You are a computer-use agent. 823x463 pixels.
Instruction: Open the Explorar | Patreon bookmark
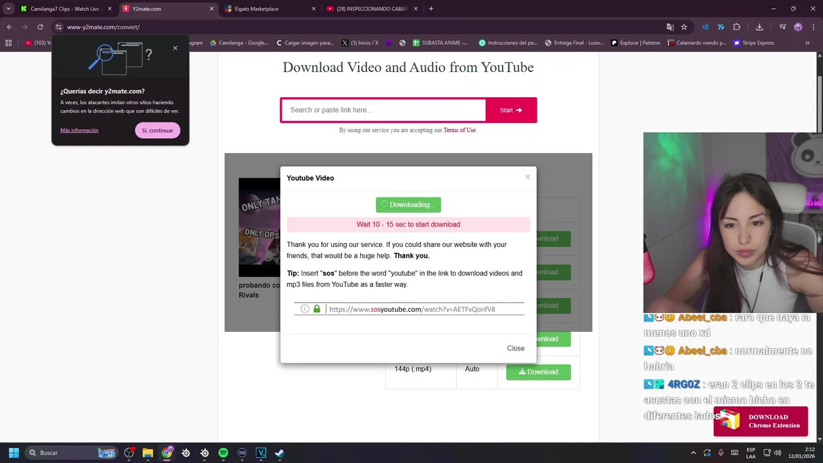[635, 43]
